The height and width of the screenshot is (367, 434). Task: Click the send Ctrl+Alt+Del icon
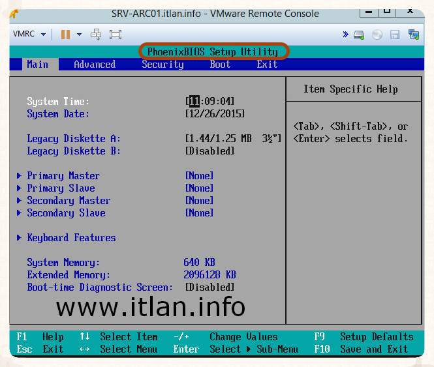96,35
